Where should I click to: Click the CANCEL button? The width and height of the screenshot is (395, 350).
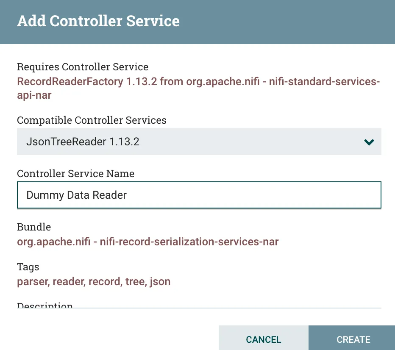[263, 339]
